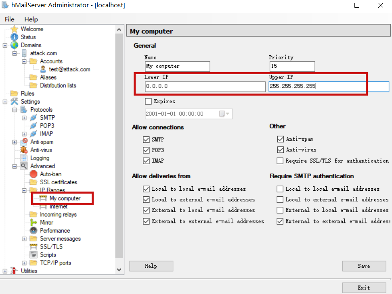
Task: Click the Settings tools icon
Action: coord(14,101)
